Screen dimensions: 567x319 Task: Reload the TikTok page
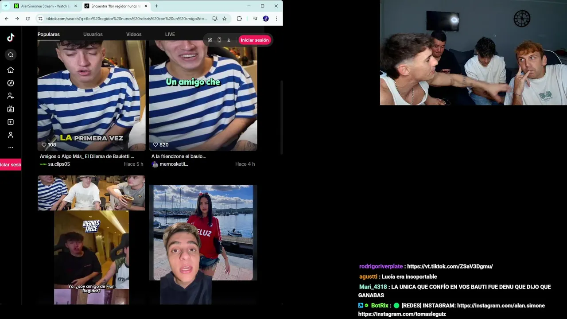coord(27,19)
